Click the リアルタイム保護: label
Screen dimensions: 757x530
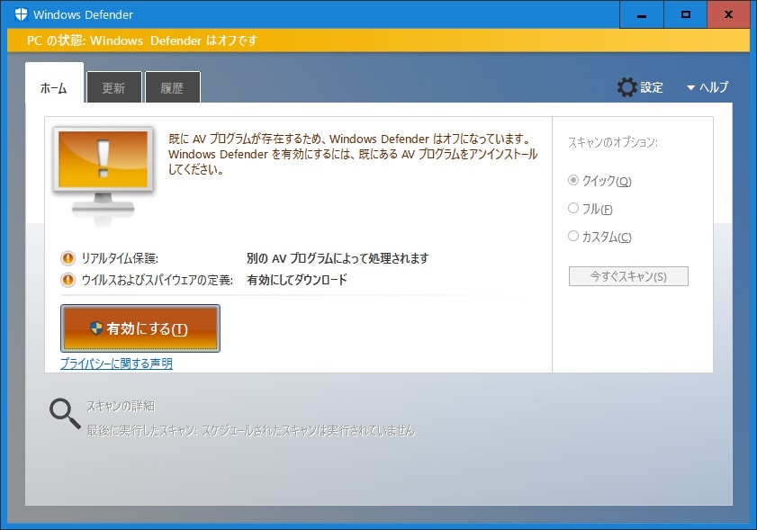coord(120,259)
